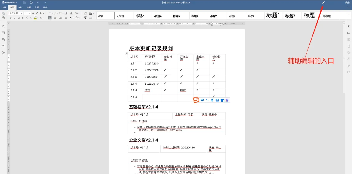Copy style with paint roller icon
This screenshot has width=352, height=174.
pyautogui.click(x=85, y=18)
